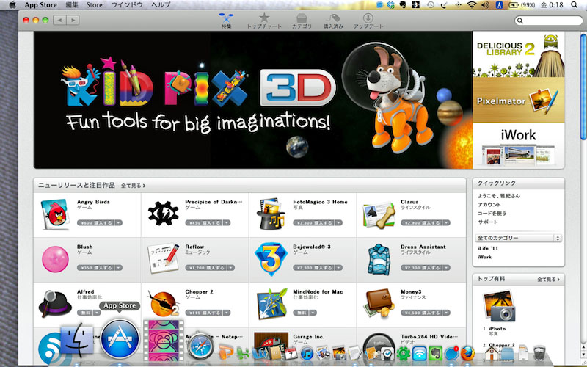Open the Chopper 2 helicopter icon
This screenshot has height=367, width=587.
click(x=163, y=304)
